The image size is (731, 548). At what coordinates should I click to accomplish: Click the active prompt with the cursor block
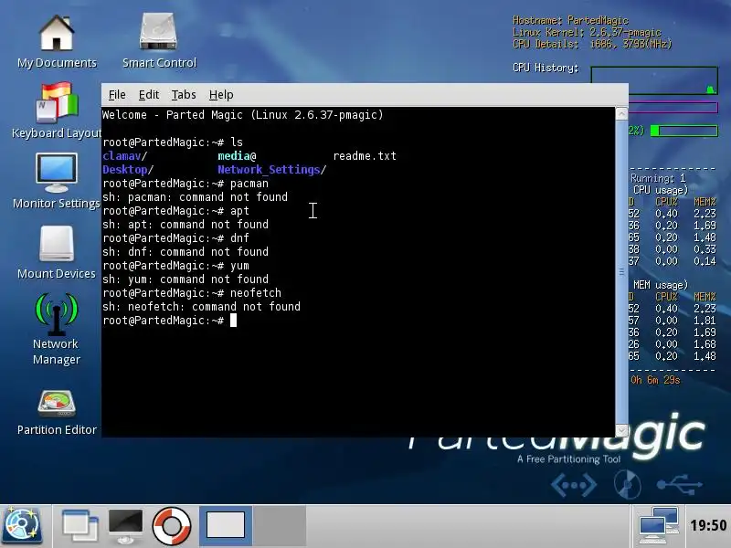(x=170, y=321)
